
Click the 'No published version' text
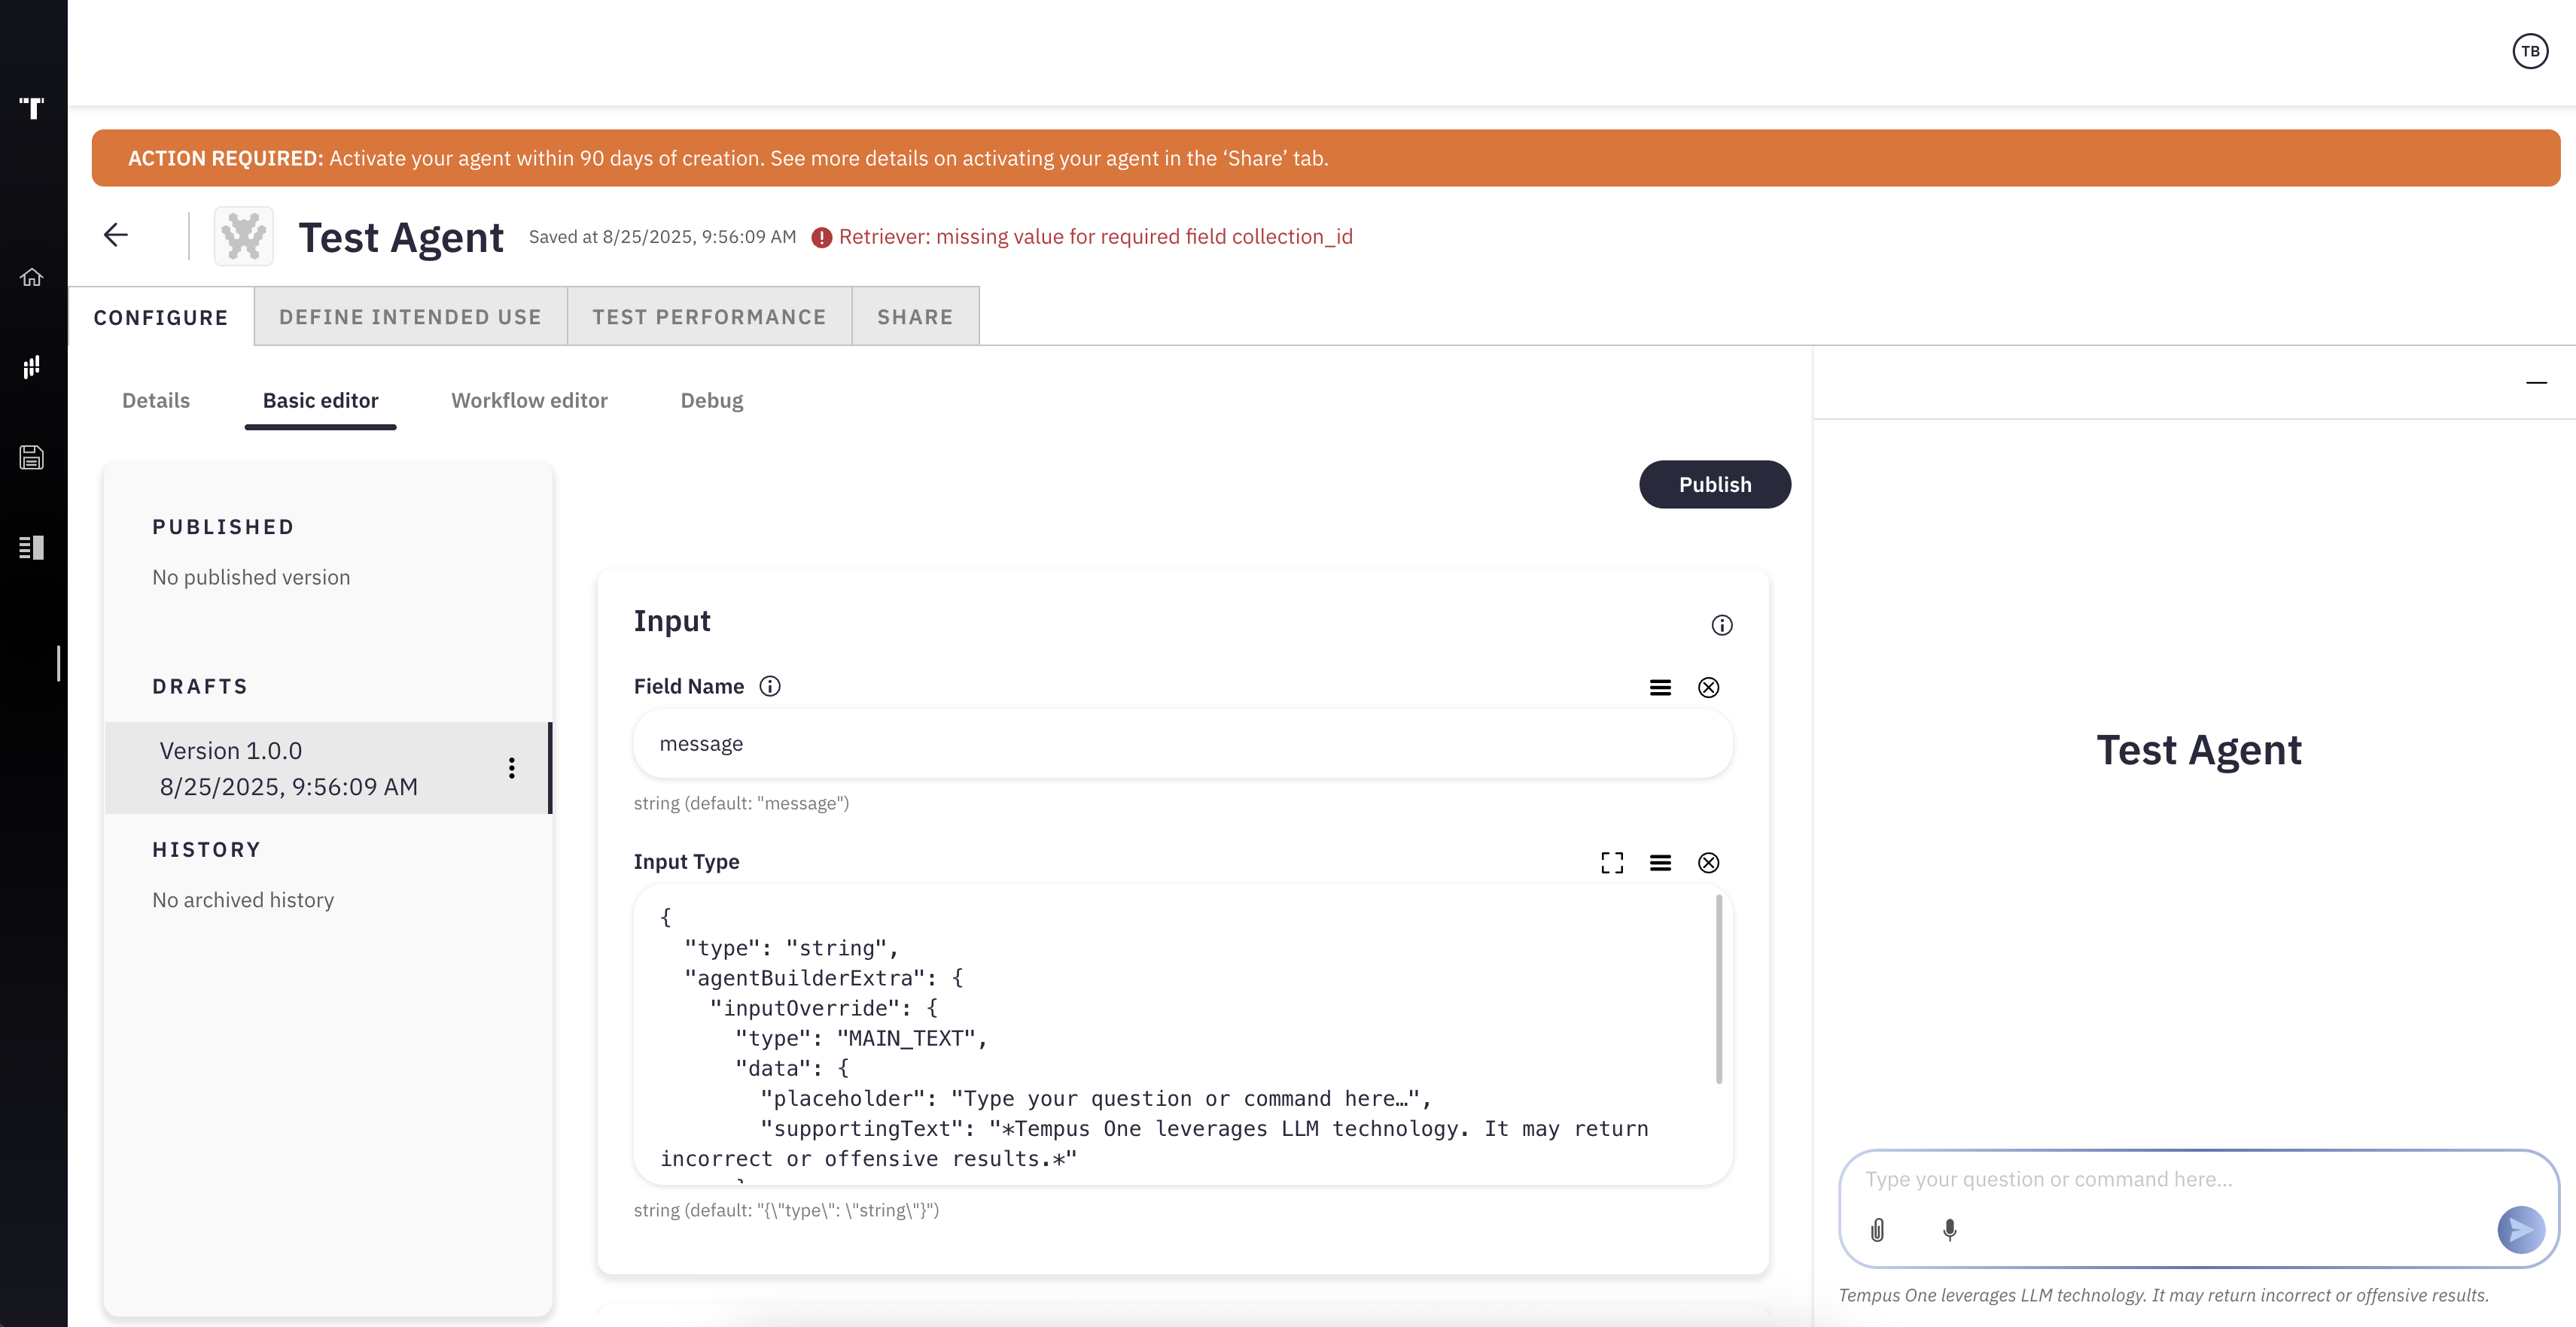click(x=251, y=578)
